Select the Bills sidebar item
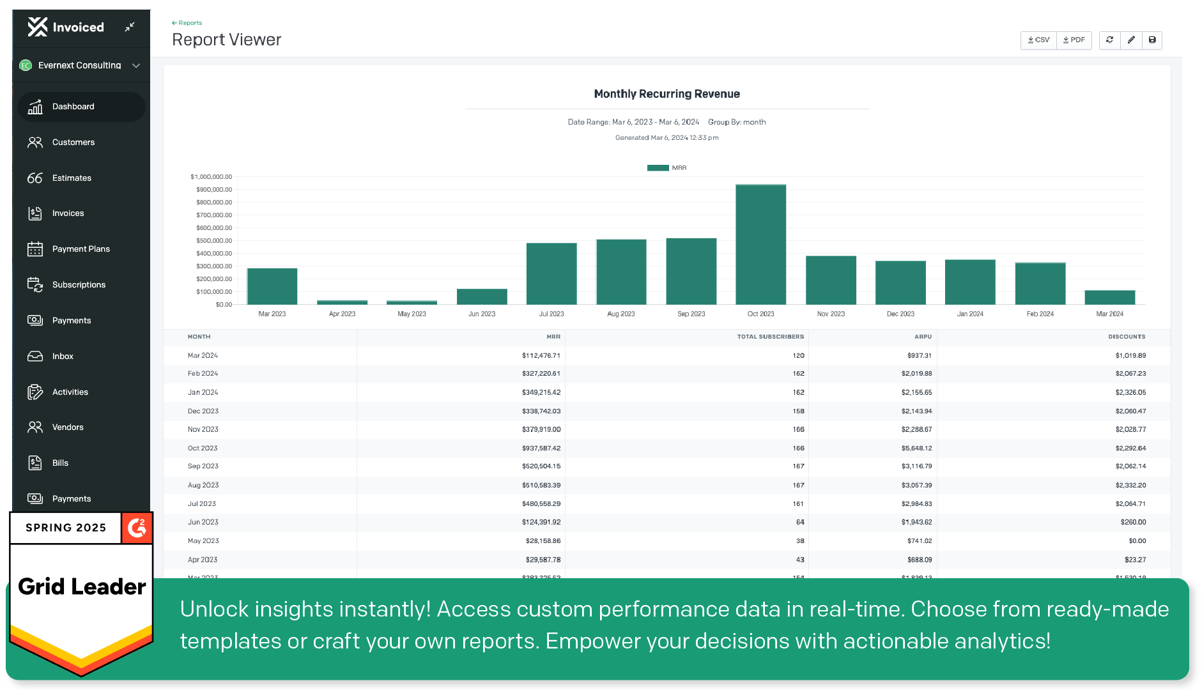Viewport: 1202px width, 690px height. (x=60, y=463)
